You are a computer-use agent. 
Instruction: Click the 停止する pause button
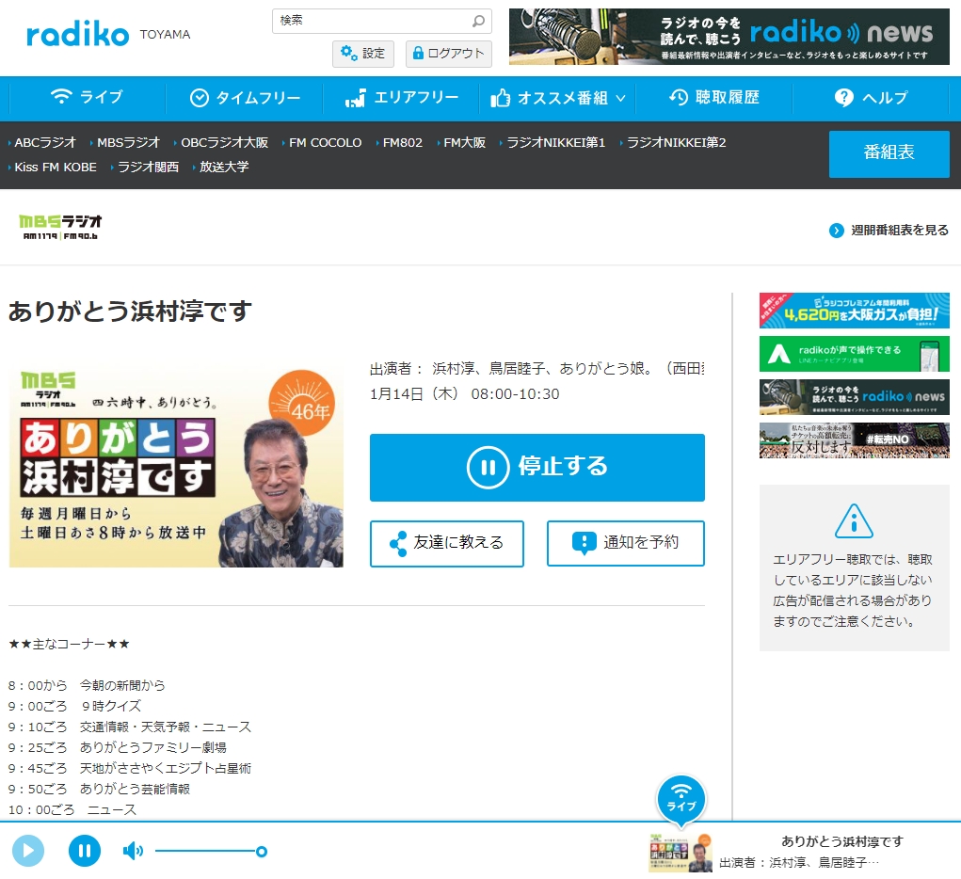point(537,467)
